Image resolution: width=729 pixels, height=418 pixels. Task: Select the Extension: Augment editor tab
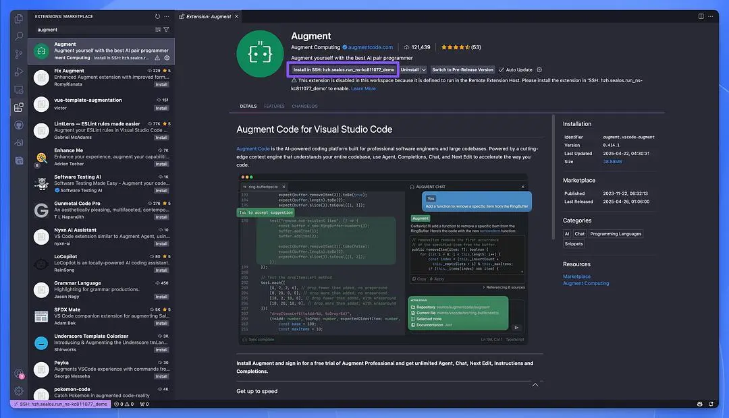point(209,16)
